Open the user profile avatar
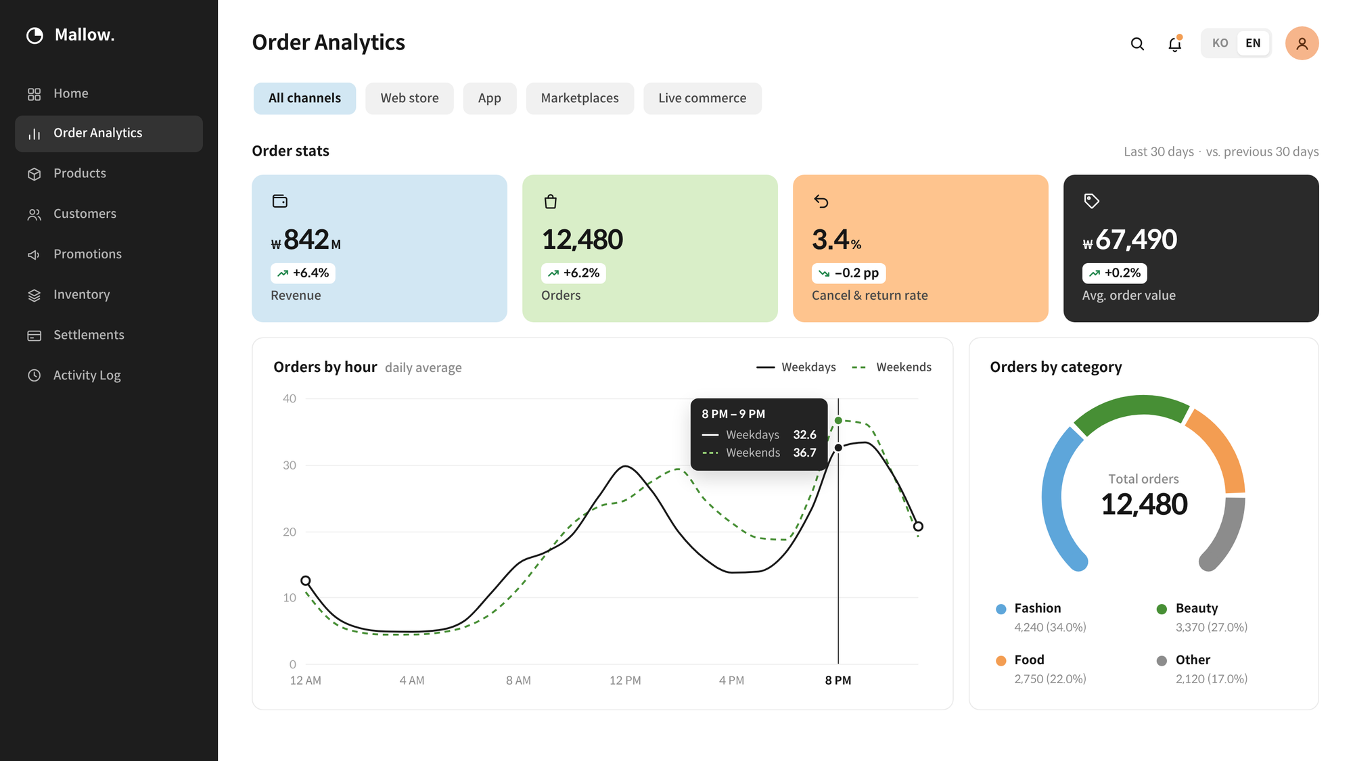This screenshot has height=761, width=1353. click(1302, 43)
